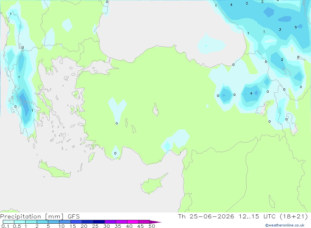Click the map value '5' in northeast
The height and width of the screenshot is (228, 311).
click(x=296, y=27)
